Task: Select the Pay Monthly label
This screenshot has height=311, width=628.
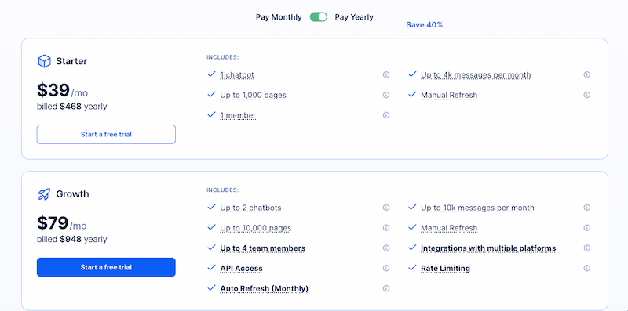Action: 279,17
